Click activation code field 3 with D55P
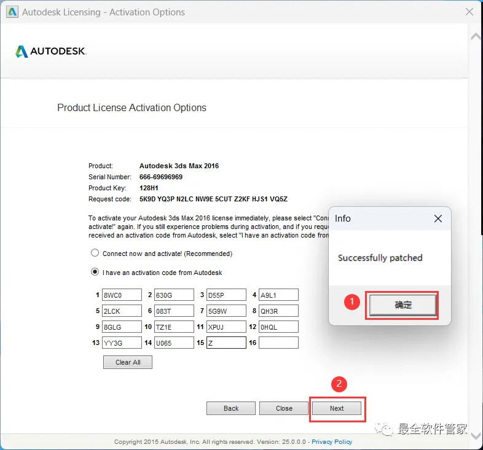483x450 pixels. [226, 295]
